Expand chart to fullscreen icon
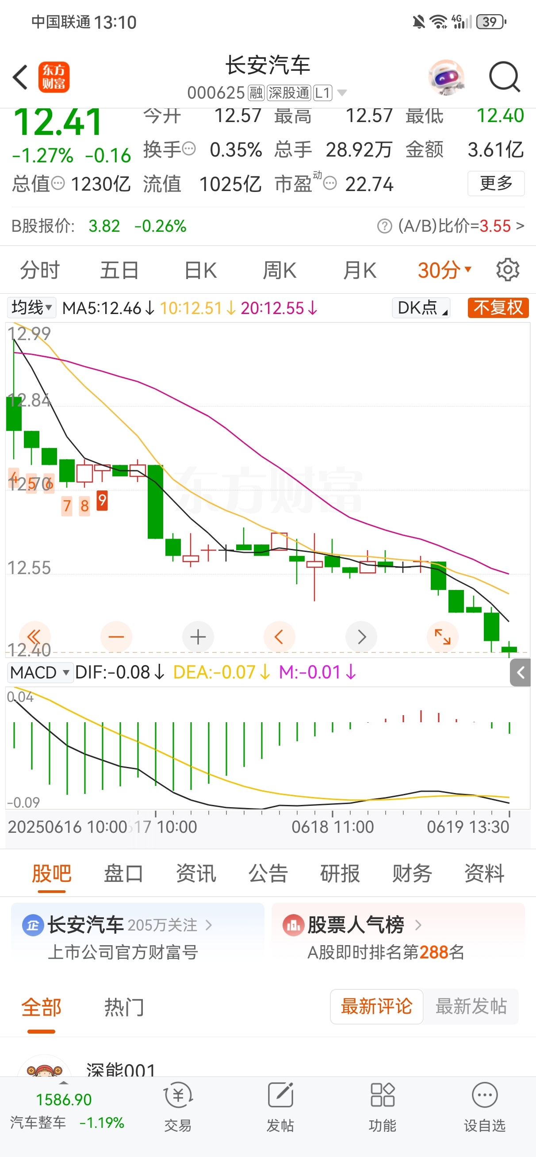536x1157 pixels. 443,637
